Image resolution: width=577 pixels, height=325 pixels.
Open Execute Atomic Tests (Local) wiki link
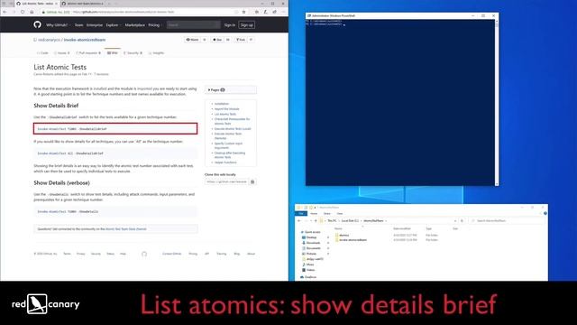[233, 129]
